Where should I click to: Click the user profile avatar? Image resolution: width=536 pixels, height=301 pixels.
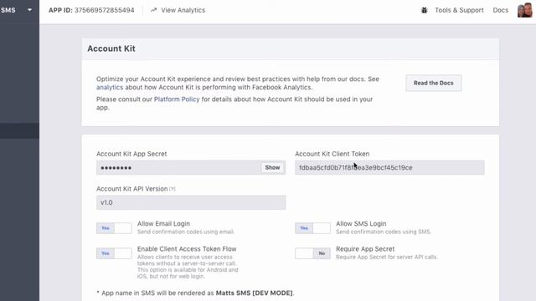tap(525, 10)
